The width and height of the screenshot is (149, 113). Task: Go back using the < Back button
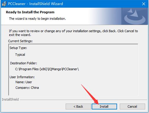tap(78, 107)
